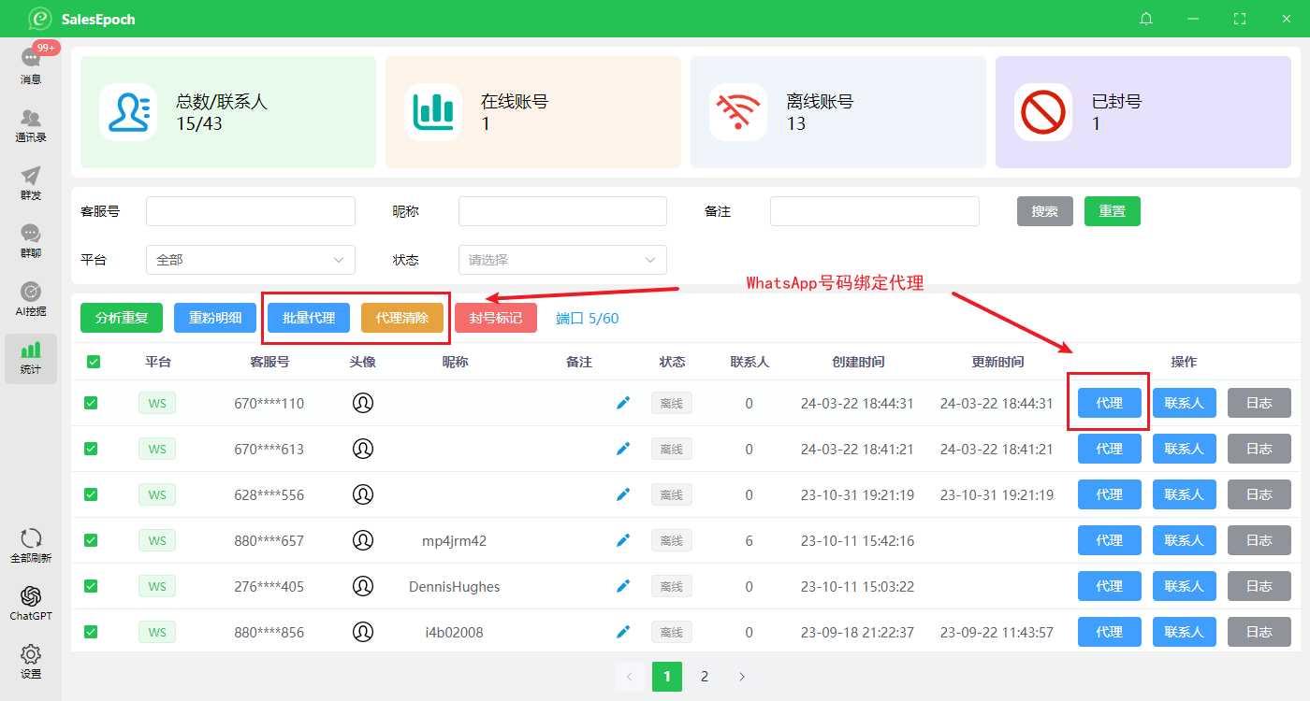Click the avatar icon of DennisHughes row
The width and height of the screenshot is (1310, 701).
(363, 586)
